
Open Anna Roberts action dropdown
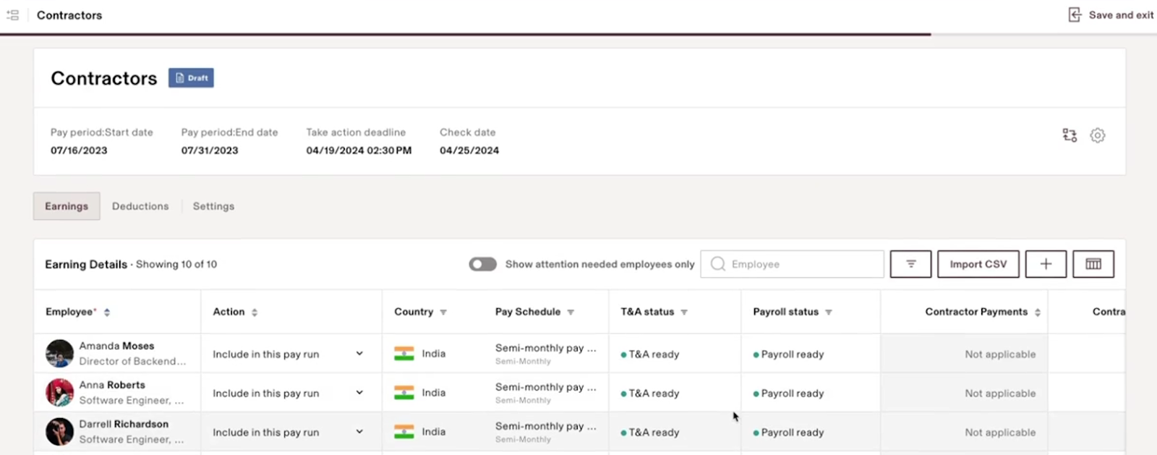(x=359, y=393)
